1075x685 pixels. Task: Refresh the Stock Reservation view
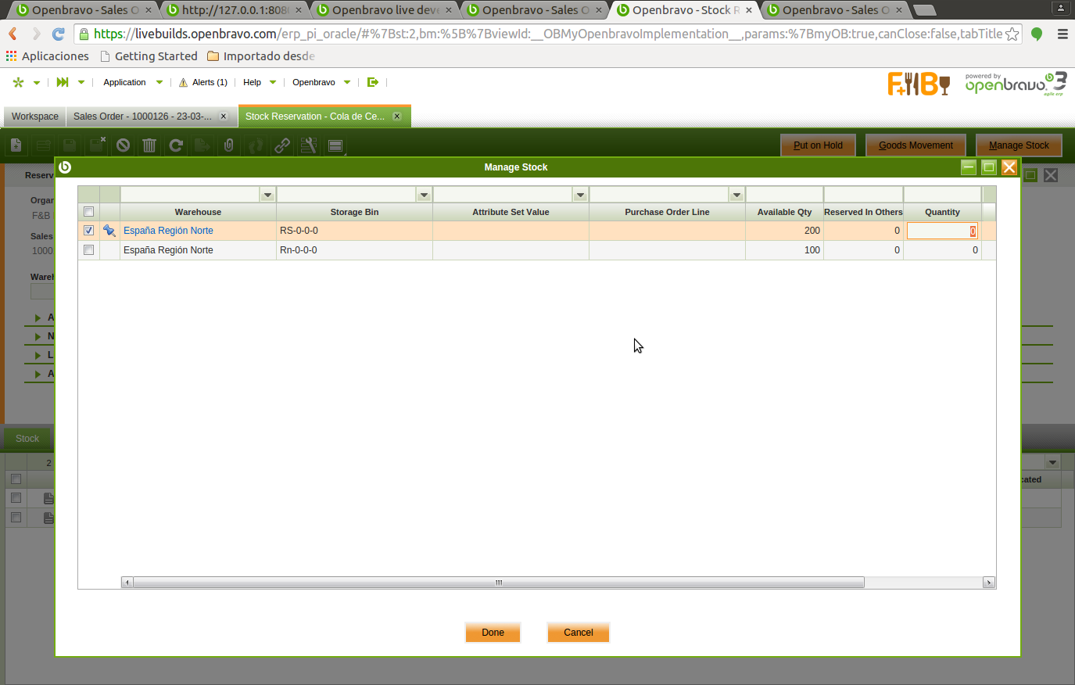(x=176, y=145)
